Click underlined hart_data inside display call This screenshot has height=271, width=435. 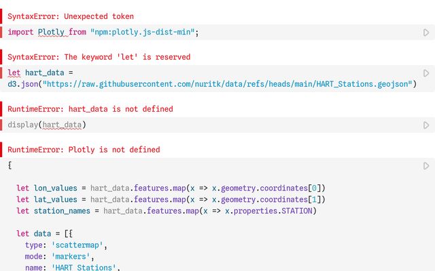pyautogui.click(x=62, y=125)
